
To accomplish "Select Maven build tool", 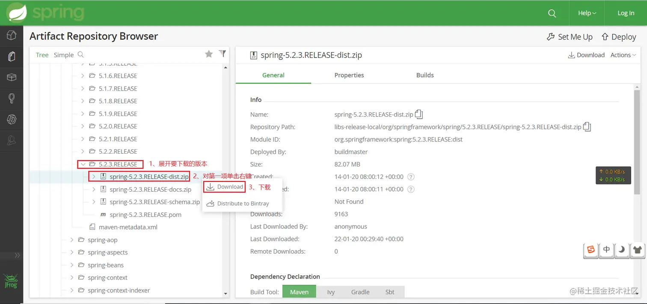I will [299, 292].
